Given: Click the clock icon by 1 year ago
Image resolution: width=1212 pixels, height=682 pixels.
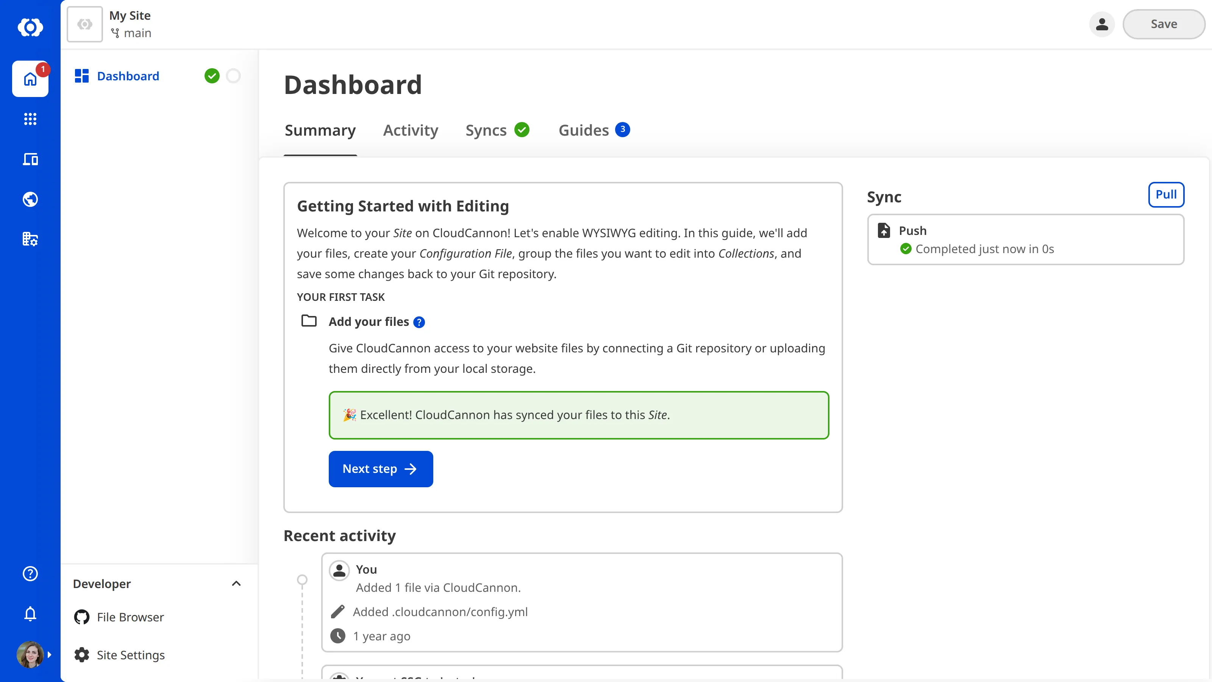Looking at the screenshot, I should [338, 636].
